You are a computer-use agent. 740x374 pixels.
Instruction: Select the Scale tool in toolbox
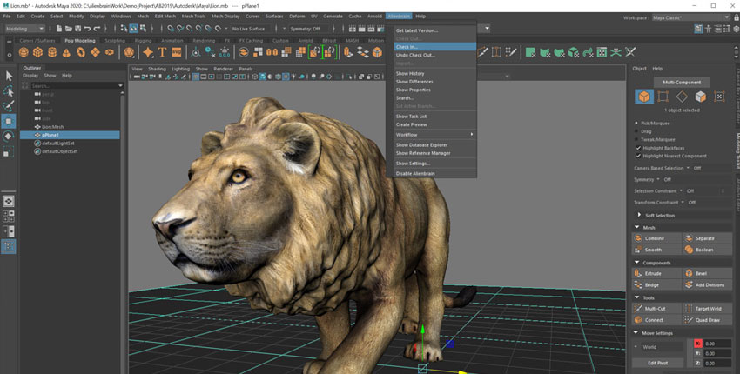click(x=9, y=152)
